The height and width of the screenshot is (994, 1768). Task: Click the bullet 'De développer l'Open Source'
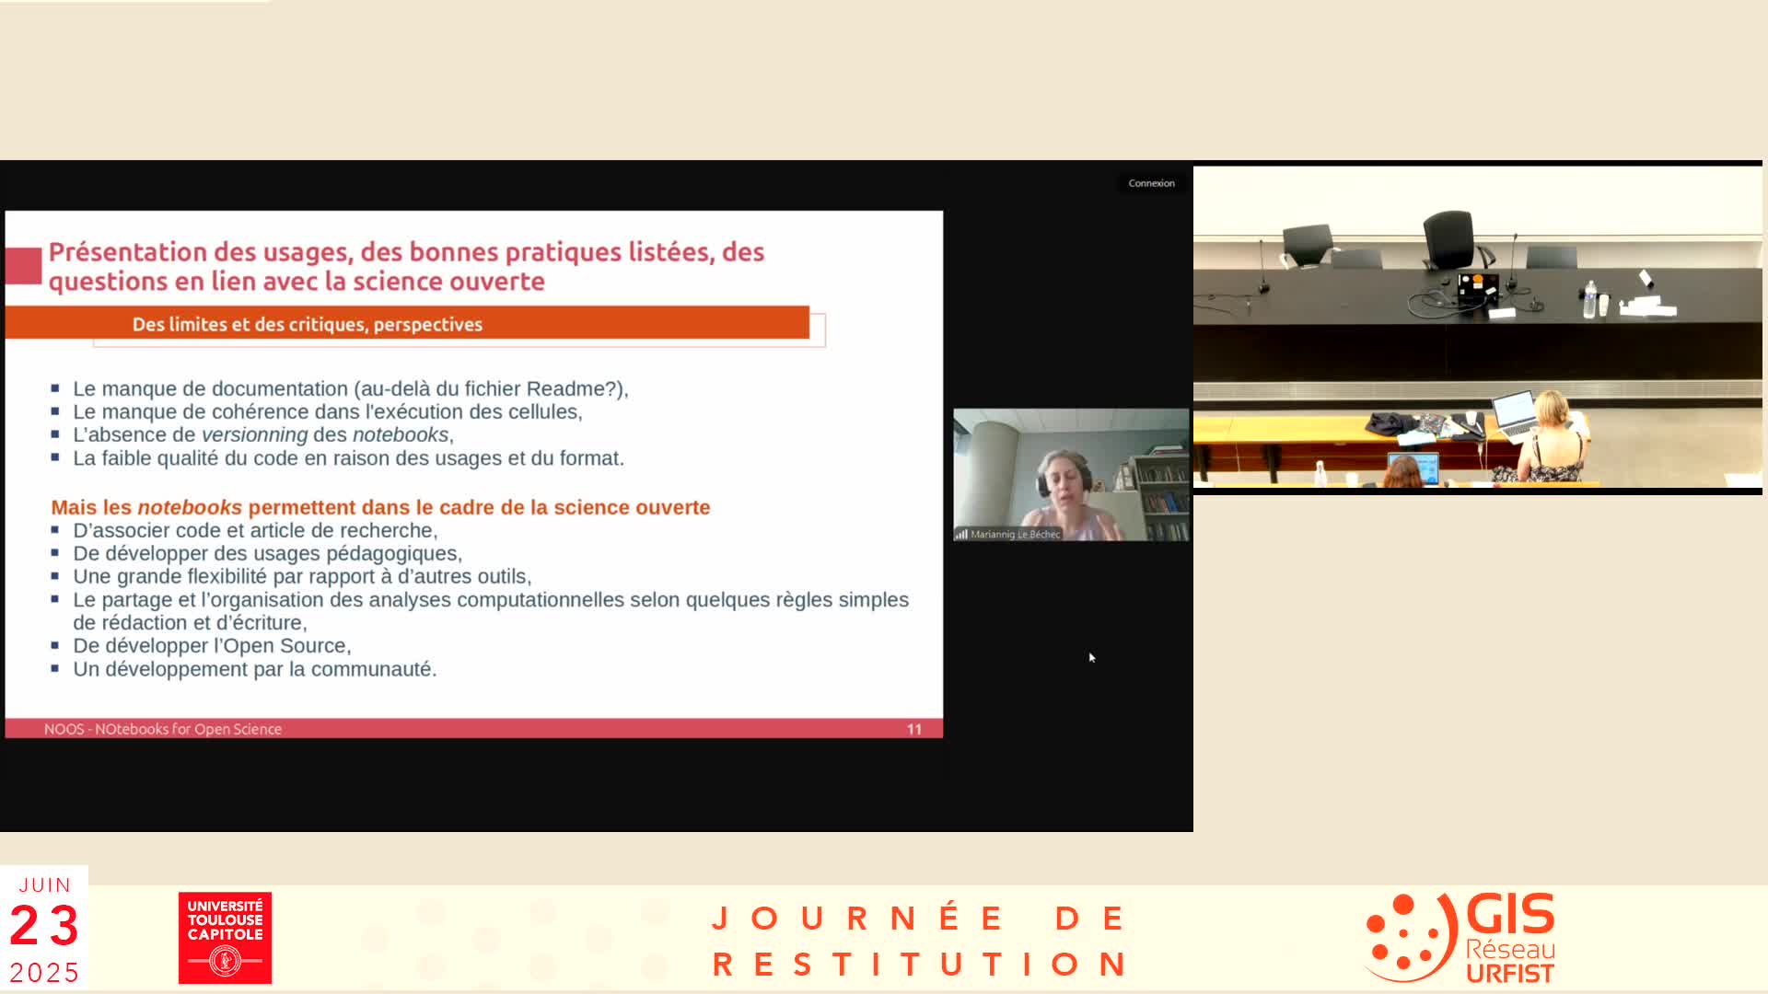pyautogui.click(x=212, y=646)
